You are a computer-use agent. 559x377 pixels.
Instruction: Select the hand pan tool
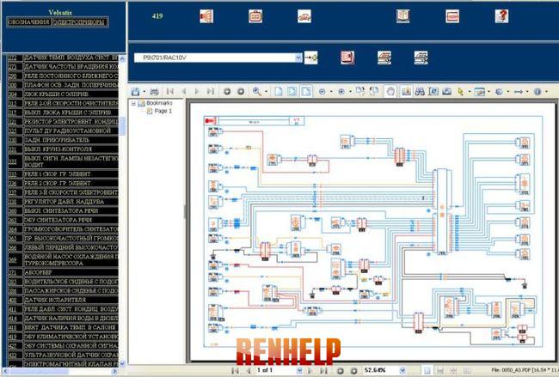click(x=390, y=91)
